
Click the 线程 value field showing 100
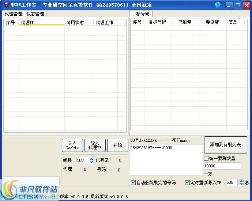(82, 160)
